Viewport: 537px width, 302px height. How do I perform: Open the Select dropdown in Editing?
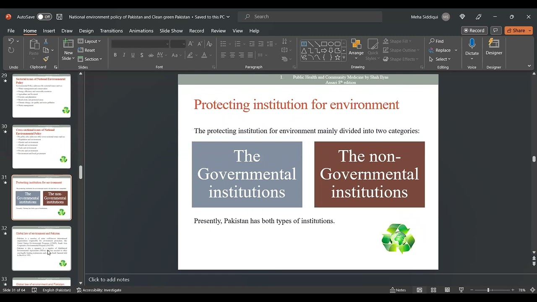[440, 59]
